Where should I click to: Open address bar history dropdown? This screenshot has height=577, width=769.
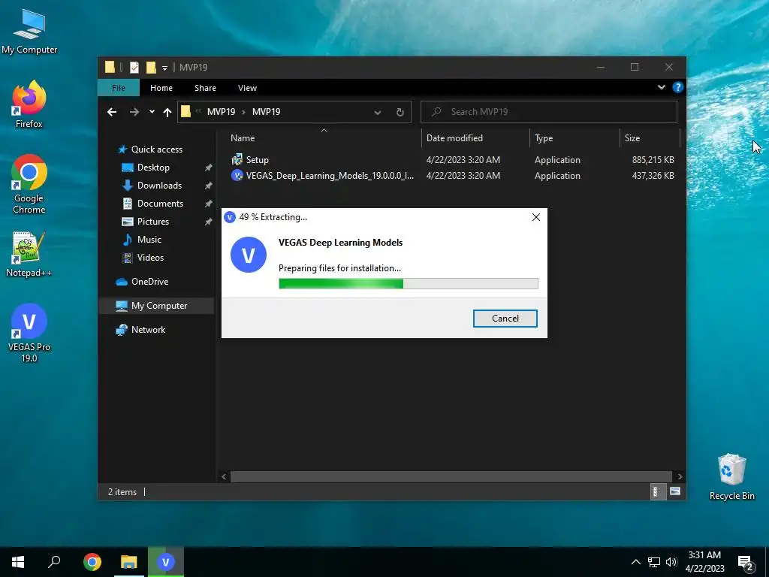pyautogui.click(x=378, y=113)
